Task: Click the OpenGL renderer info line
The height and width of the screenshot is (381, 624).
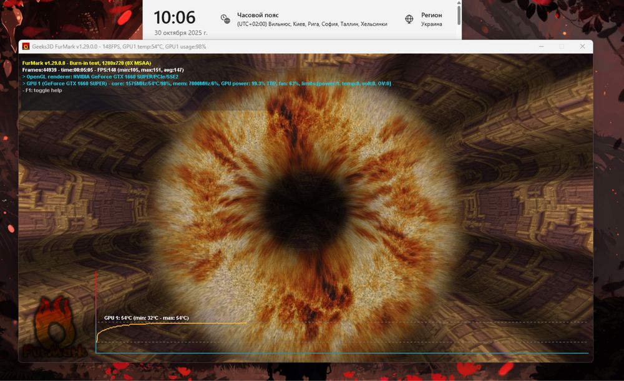Action: [100, 77]
